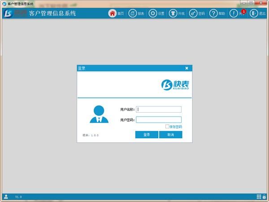Open the 首页 home icon
The image size is (269, 202).
(x=113, y=13)
